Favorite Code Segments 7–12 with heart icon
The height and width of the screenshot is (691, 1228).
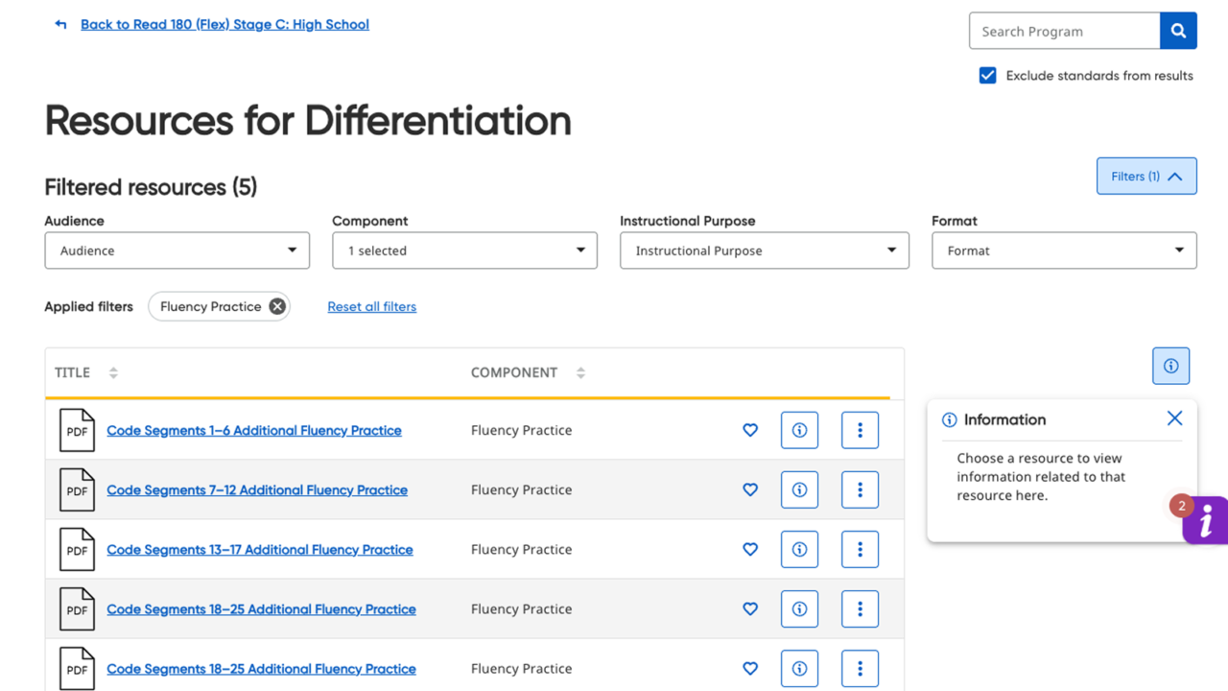(750, 489)
